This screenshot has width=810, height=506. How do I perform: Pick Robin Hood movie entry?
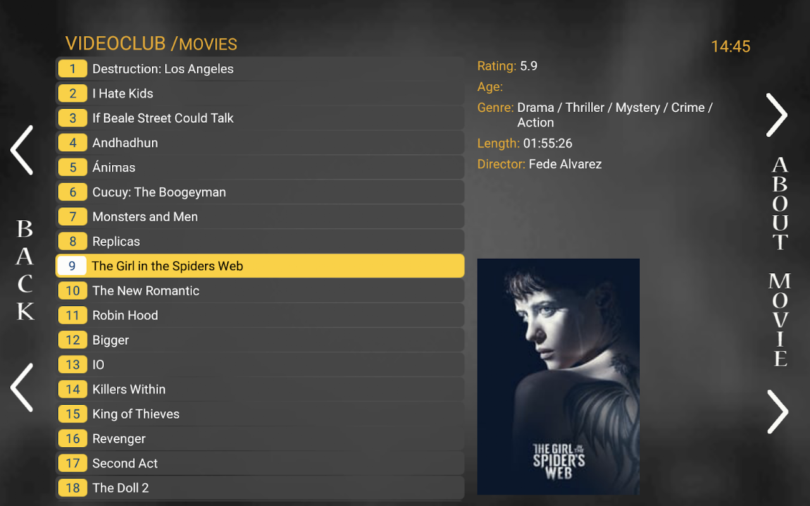(x=260, y=316)
